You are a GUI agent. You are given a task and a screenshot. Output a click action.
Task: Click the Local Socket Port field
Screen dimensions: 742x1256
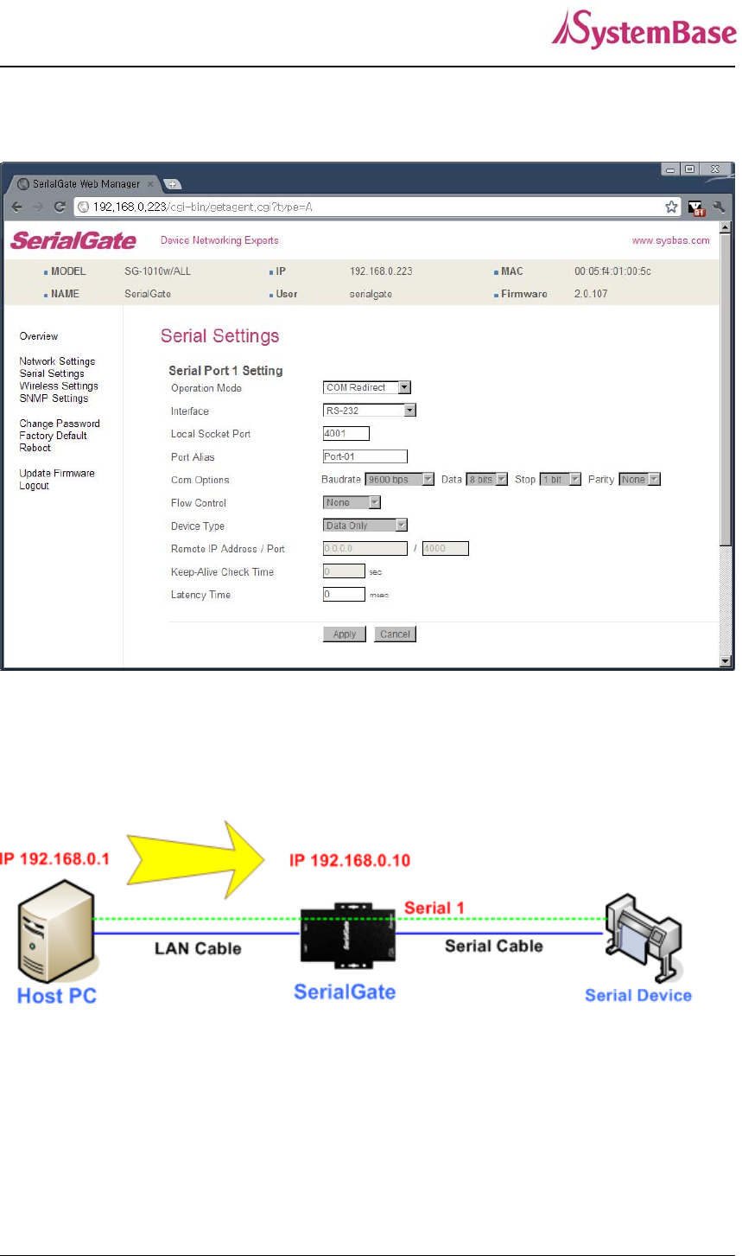(x=346, y=434)
